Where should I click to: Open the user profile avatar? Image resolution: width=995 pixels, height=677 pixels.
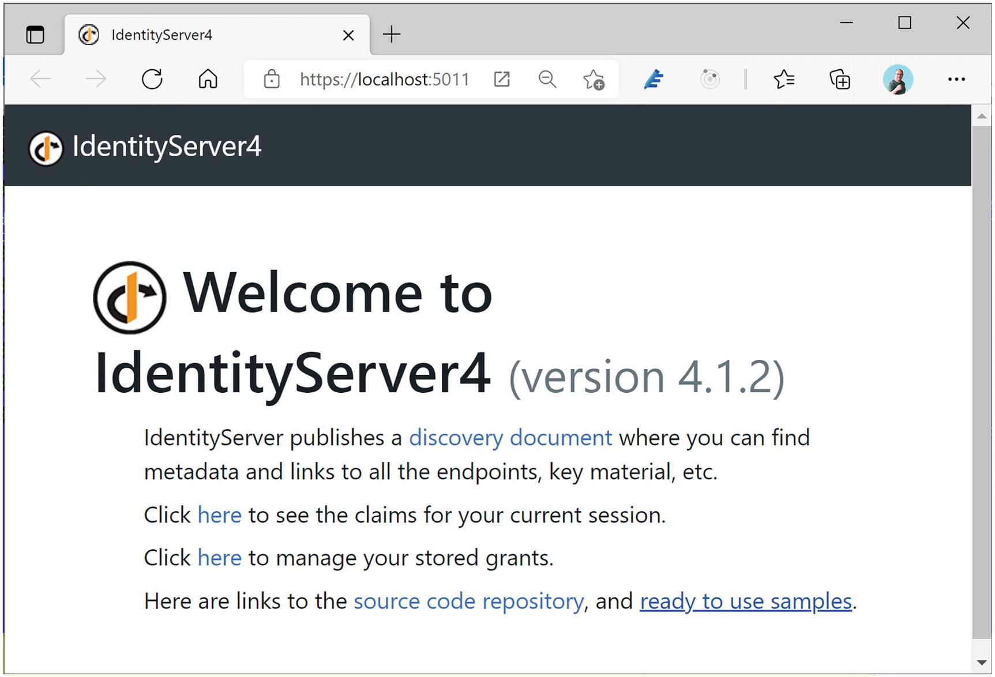coord(898,79)
